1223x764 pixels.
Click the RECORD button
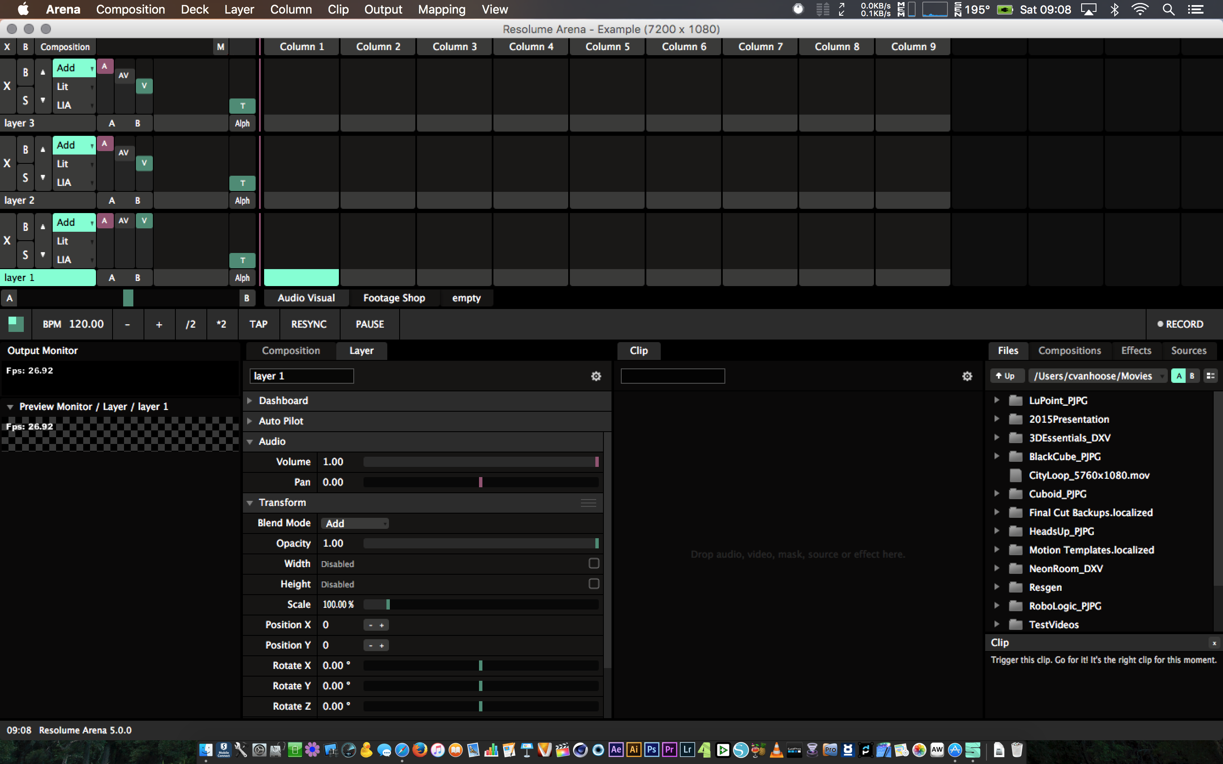click(x=1180, y=324)
